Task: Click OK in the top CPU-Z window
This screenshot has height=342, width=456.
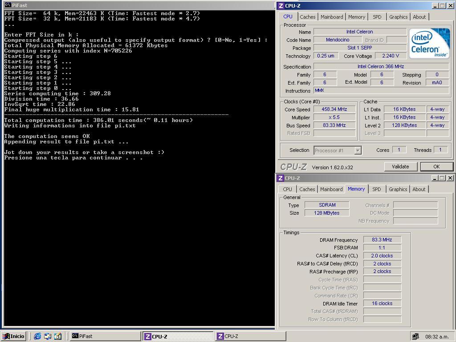Action: (x=436, y=167)
